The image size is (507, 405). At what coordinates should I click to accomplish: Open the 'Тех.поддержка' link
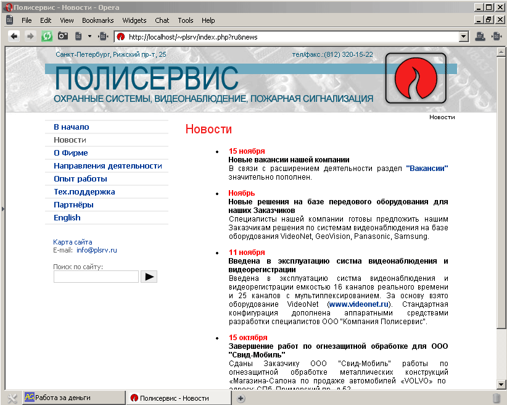(x=84, y=191)
